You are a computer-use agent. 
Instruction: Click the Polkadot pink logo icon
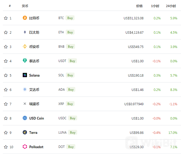click(25, 147)
